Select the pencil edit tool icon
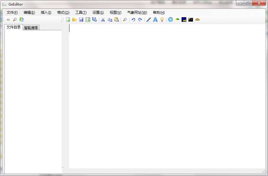The width and height of the screenshot is (268, 176). 149,20
